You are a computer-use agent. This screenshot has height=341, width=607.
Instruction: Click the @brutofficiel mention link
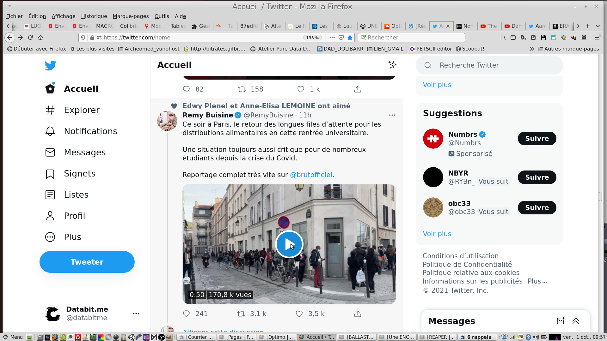311,175
